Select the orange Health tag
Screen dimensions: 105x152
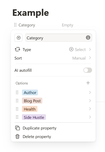pyautogui.click(x=30, y=109)
